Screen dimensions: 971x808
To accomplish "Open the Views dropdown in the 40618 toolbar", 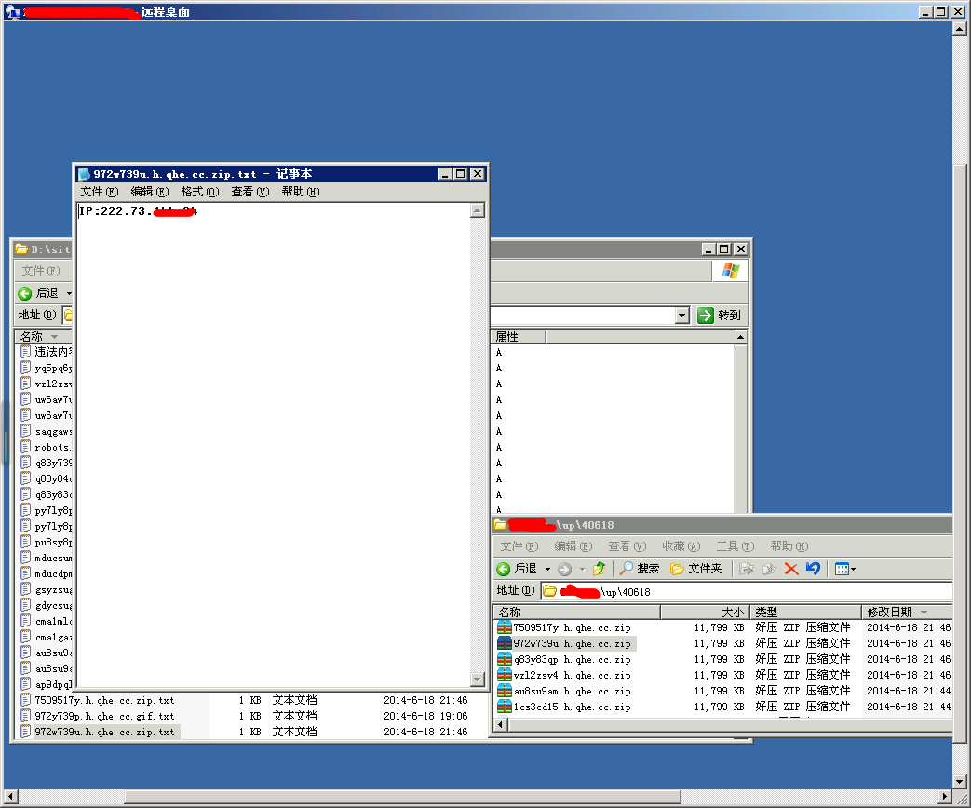I will 845,569.
